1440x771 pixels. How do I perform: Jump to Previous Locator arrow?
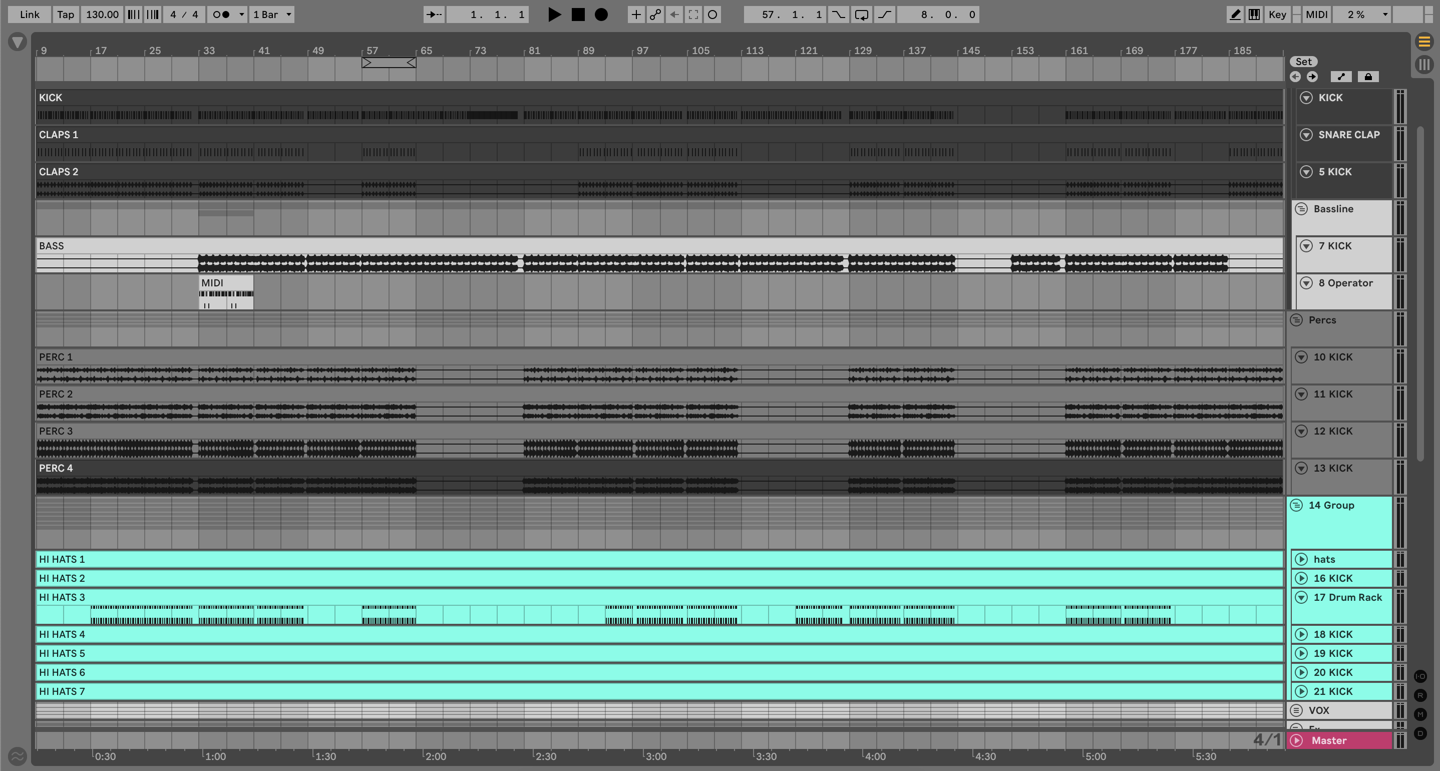tap(1295, 77)
